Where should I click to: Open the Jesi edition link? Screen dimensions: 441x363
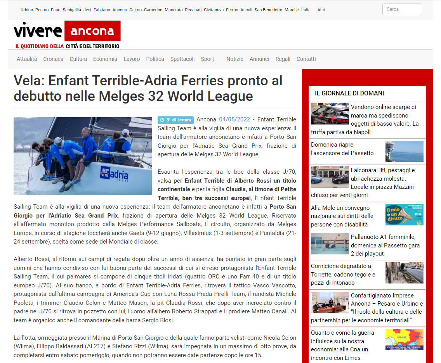tap(87, 10)
